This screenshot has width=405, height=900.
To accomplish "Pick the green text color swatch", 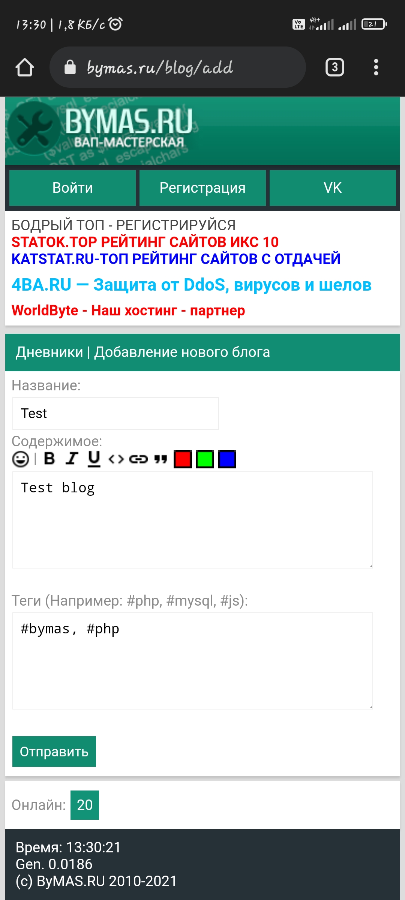I will click(x=205, y=459).
